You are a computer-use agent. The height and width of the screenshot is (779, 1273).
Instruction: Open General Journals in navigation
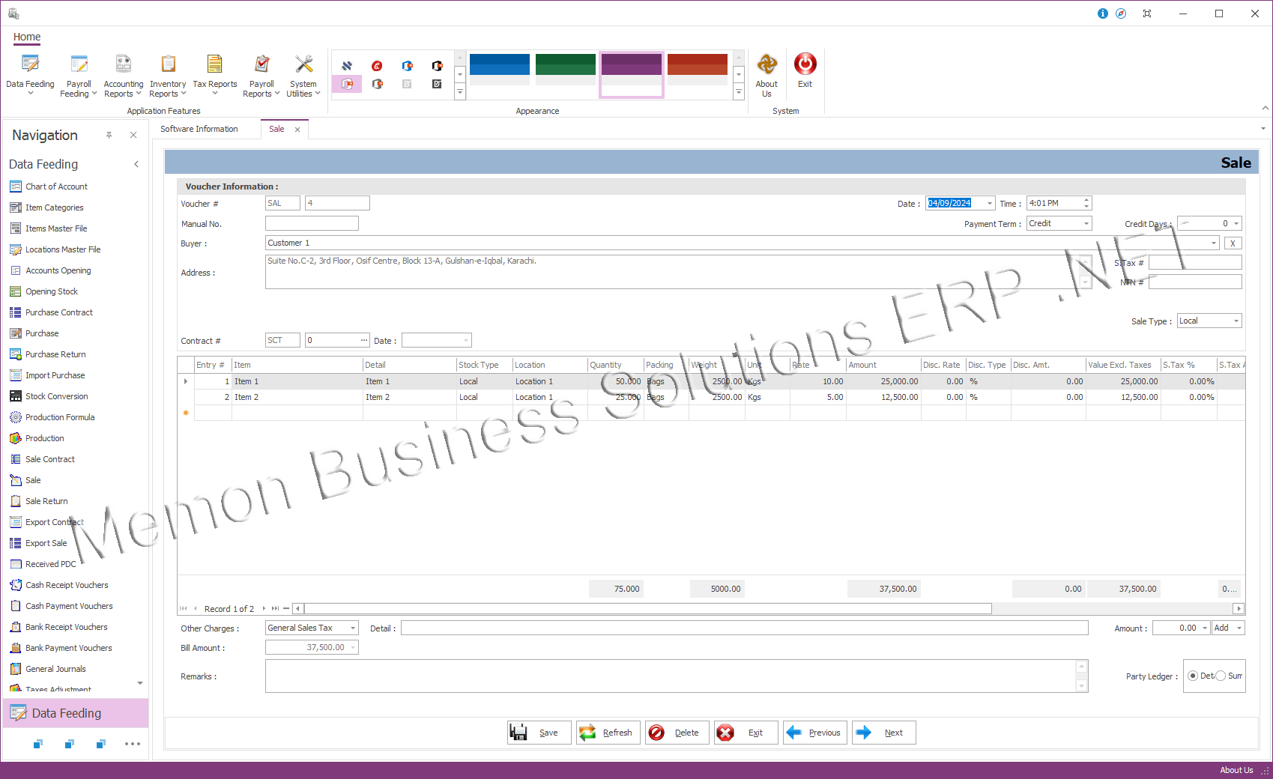click(55, 669)
